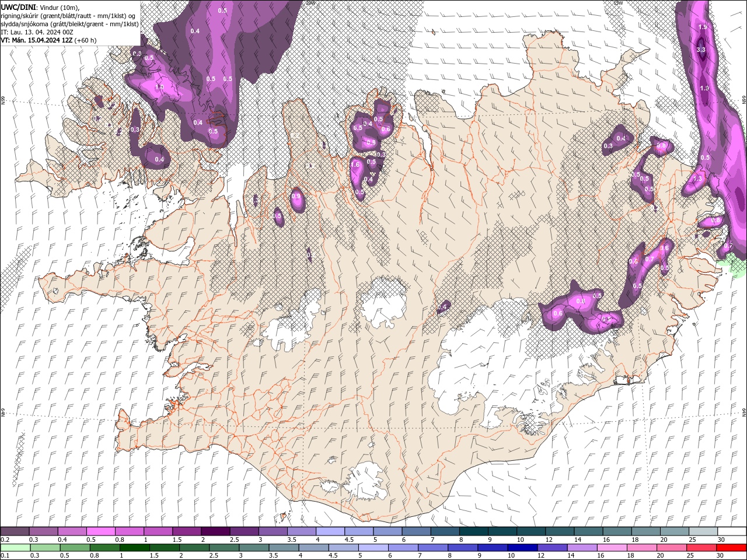Viewport: 747px width, 560px height.
Task: Click the upper legend swatch starting at 3.5
Action: (x=302, y=531)
